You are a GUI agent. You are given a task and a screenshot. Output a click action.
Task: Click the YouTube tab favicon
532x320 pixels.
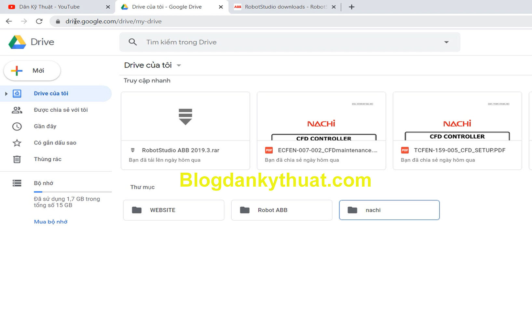12,7
